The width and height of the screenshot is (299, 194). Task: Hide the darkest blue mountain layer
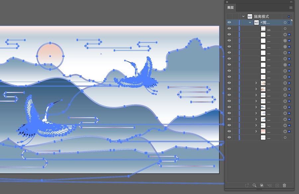click(x=229, y=107)
